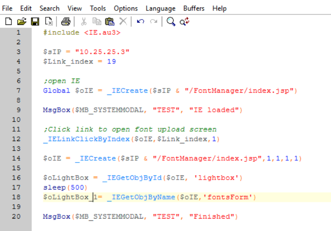The width and height of the screenshot is (331, 231).
Task: Click '_IEGetObjByName' function name
Action: coord(141,197)
